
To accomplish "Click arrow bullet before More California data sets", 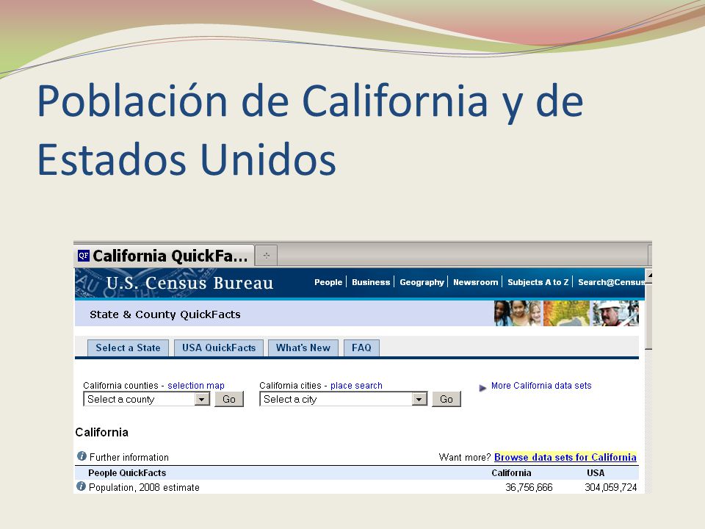I will pos(482,387).
